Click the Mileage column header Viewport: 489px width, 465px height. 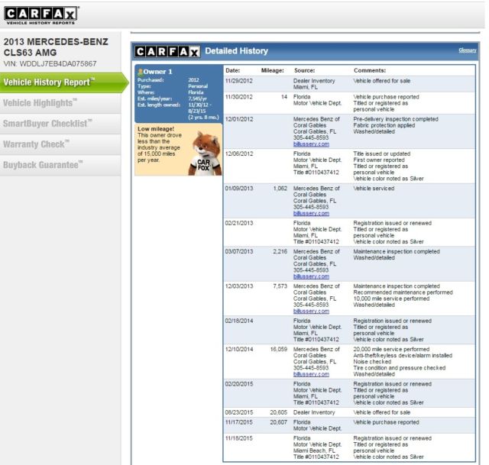pyautogui.click(x=272, y=70)
